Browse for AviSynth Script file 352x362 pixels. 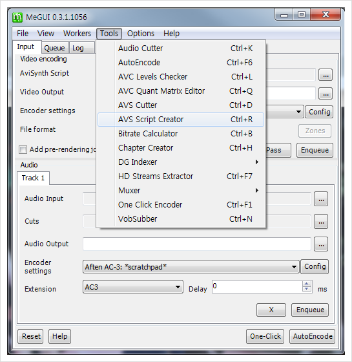click(x=326, y=75)
